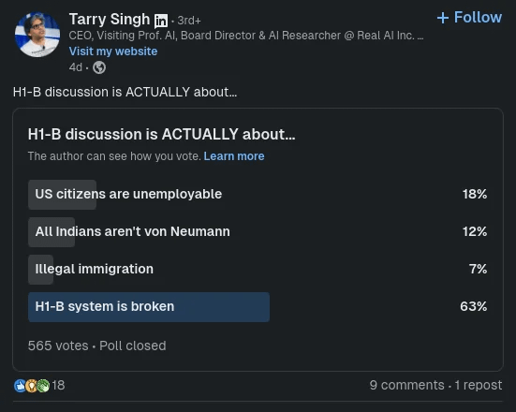Click the Tarry Singh author name

click(x=110, y=20)
